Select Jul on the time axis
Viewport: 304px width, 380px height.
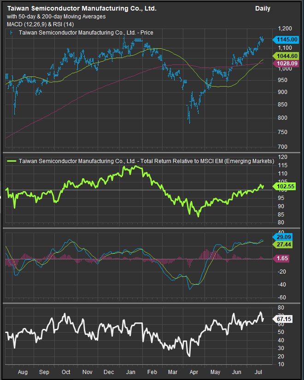[x=259, y=372]
